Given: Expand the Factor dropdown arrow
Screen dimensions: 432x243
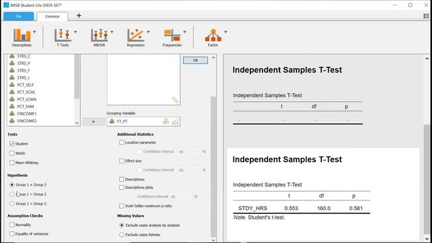Looking at the screenshot, I should [x=225, y=32].
